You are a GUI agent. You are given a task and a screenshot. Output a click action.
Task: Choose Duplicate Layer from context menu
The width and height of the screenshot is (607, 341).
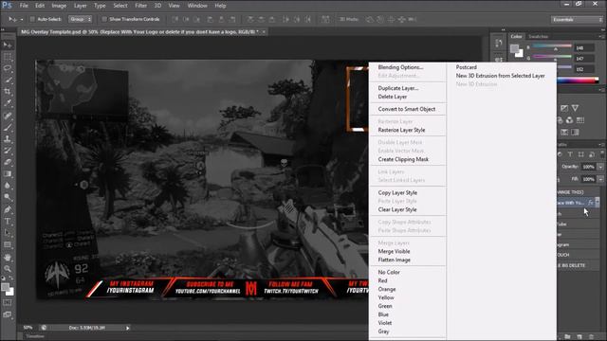click(398, 88)
